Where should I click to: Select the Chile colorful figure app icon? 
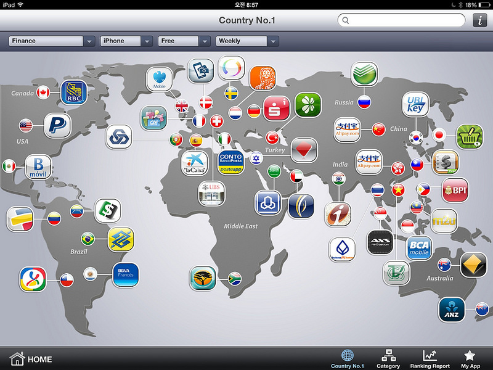coord(33,279)
